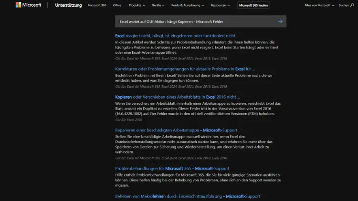358x201 pixels.
Task: Expand Alles von Microsoft dropdown
Action: [x=319, y=5]
